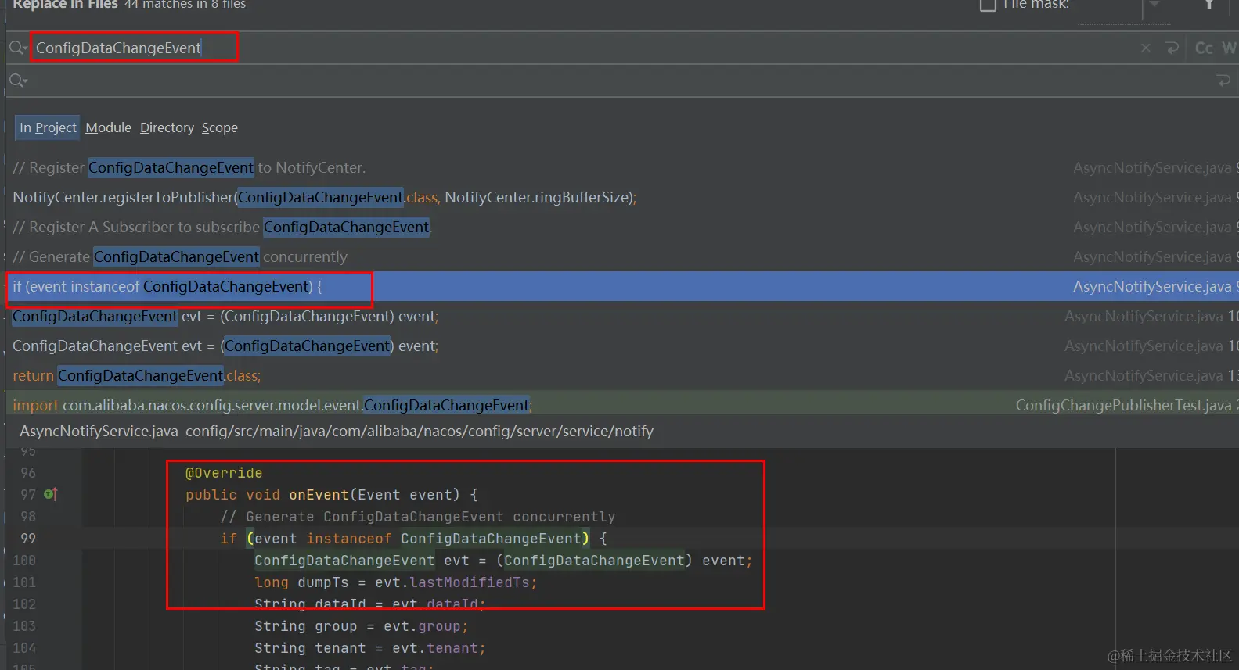Expand the File mask dropdown arrow

coord(1154,5)
